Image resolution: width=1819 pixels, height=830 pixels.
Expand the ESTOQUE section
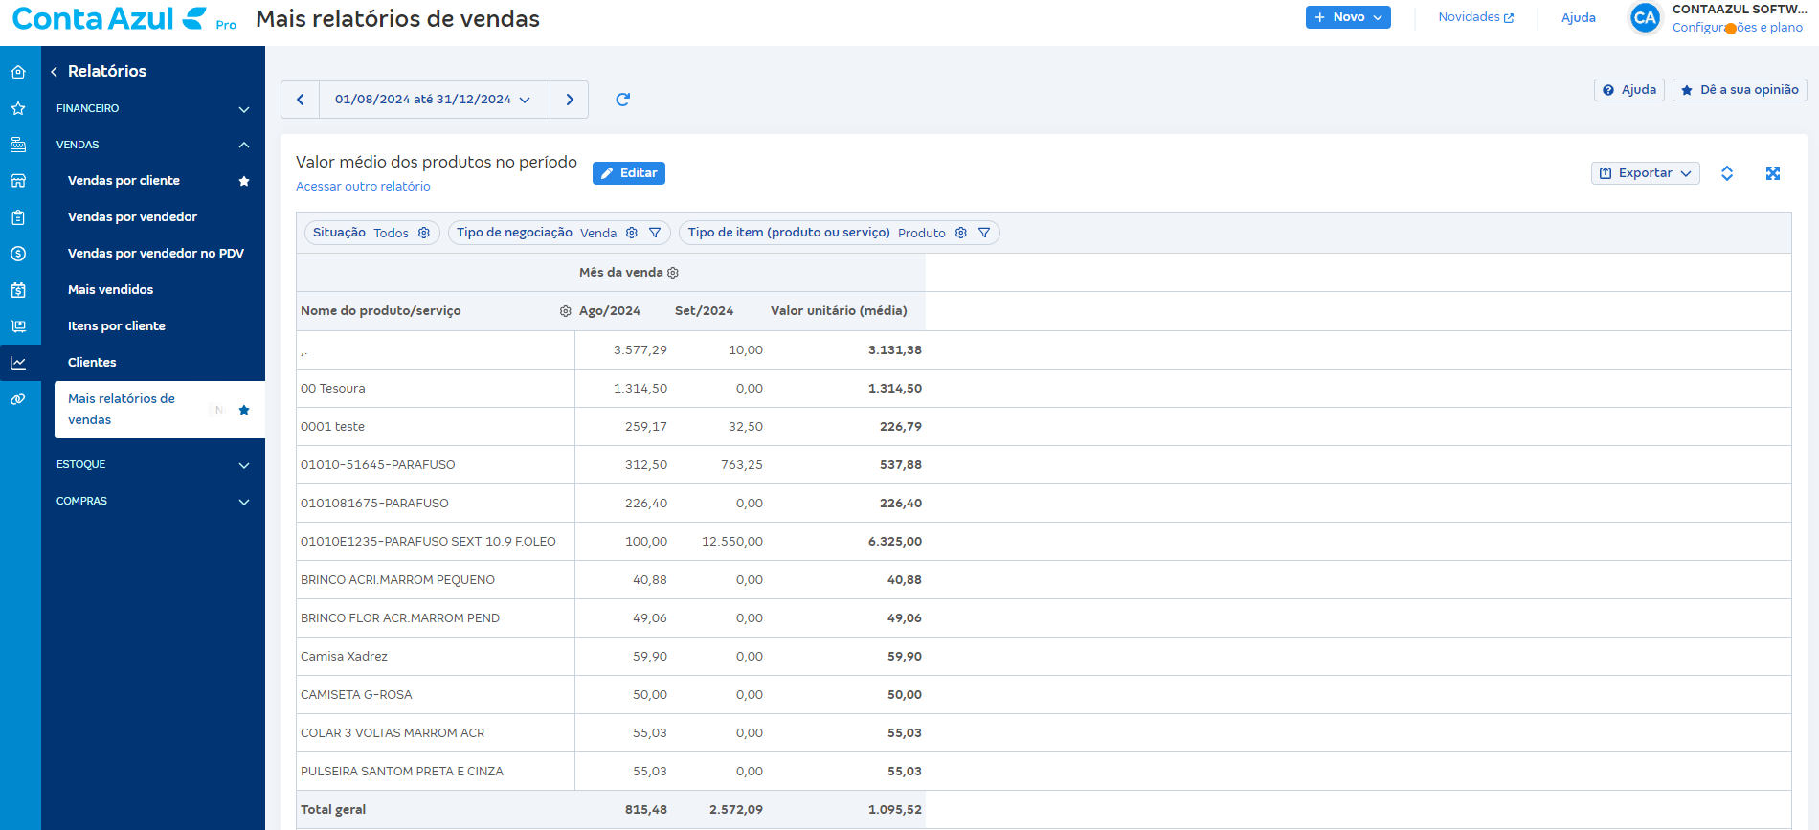(153, 464)
